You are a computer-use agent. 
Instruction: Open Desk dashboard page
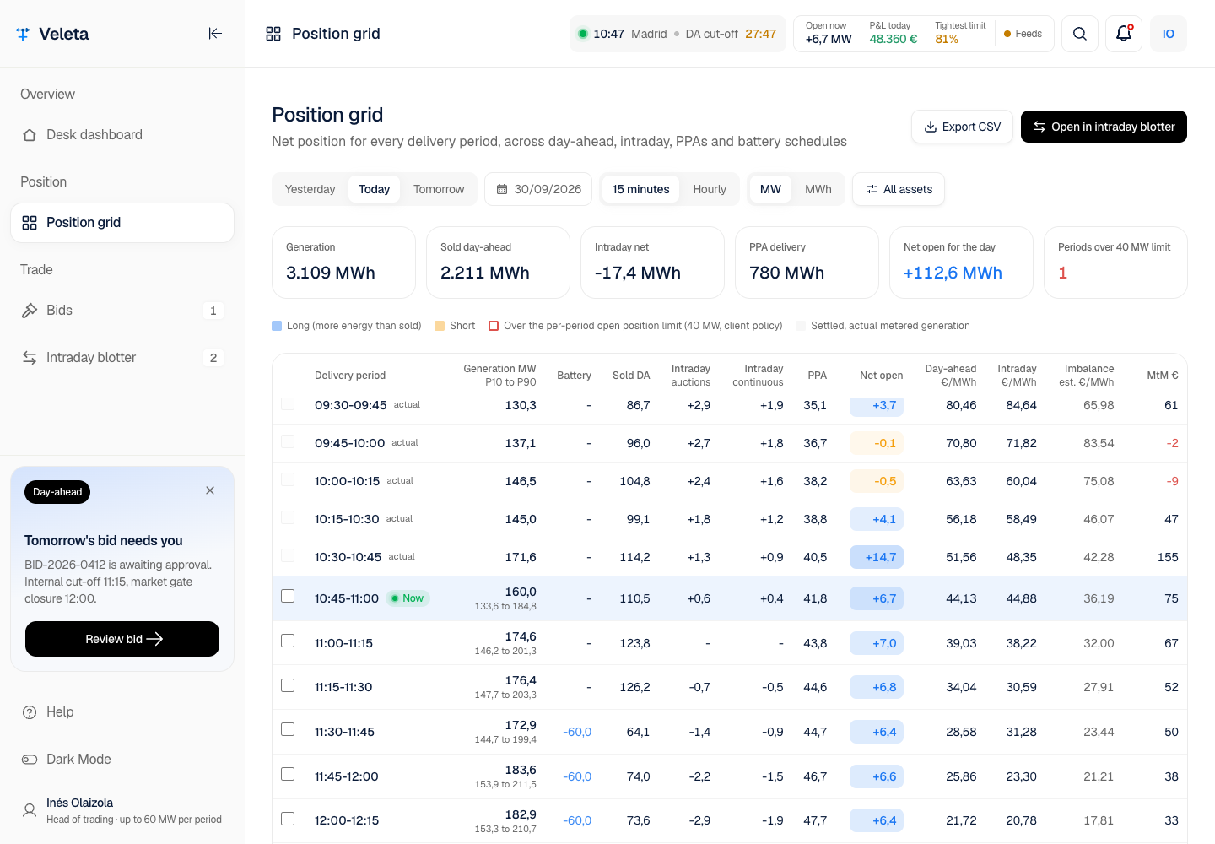[x=122, y=135]
